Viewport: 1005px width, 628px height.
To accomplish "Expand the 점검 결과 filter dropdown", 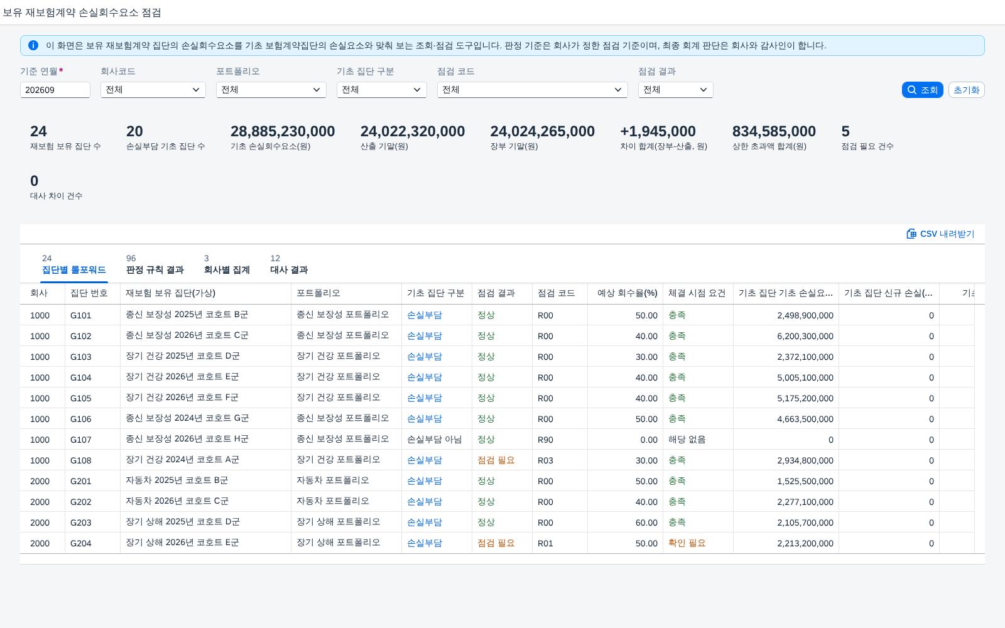I will pyautogui.click(x=676, y=90).
